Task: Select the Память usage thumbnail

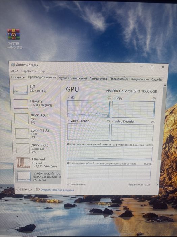Action: click(x=21, y=104)
